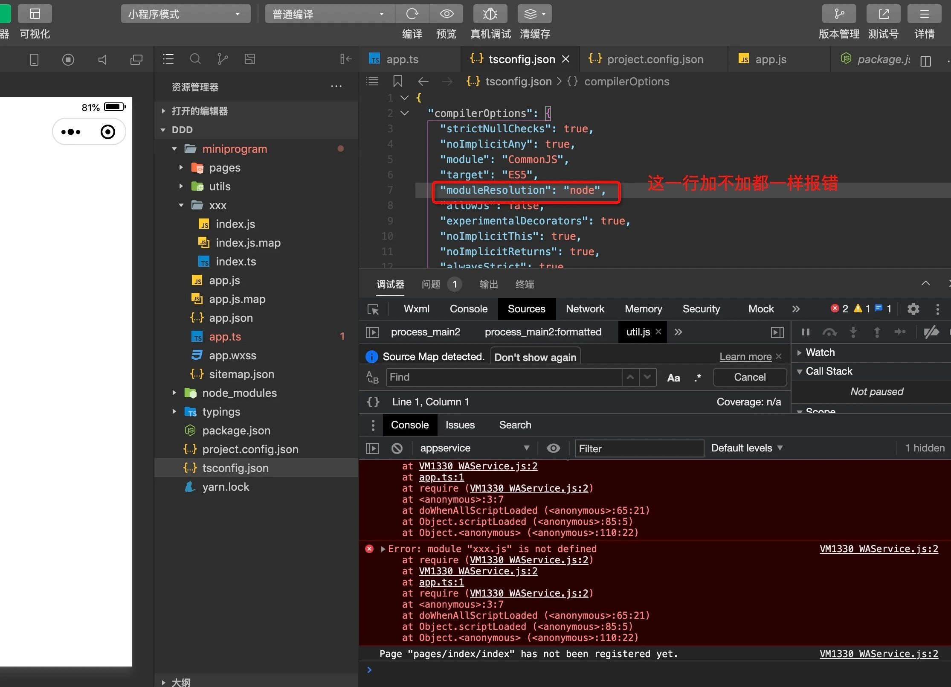Open version management branch icon
The height and width of the screenshot is (687, 951).
pos(838,14)
